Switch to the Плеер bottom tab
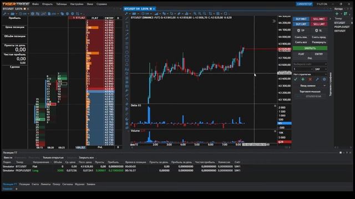Screen dimensions: 355x199 tap(57, 184)
